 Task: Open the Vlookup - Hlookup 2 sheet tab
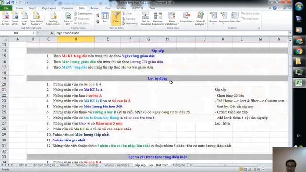coord(117,165)
